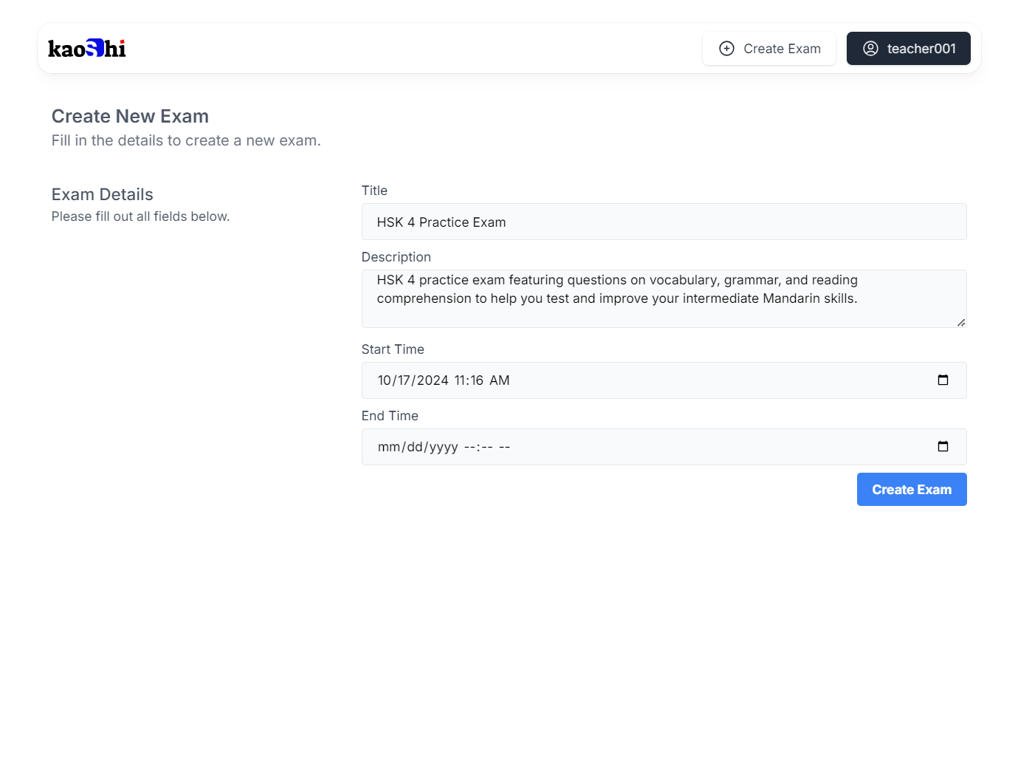The height and width of the screenshot is (777, 1018).
Task: Open the teacher001 account menu
Action: (x=908, y=49)
